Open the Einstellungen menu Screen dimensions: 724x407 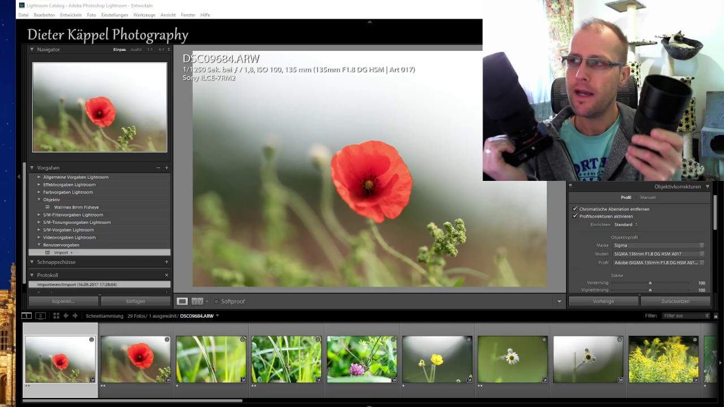coord(114,15)
